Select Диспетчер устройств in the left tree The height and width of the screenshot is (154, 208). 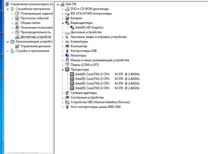click(36, 37)
